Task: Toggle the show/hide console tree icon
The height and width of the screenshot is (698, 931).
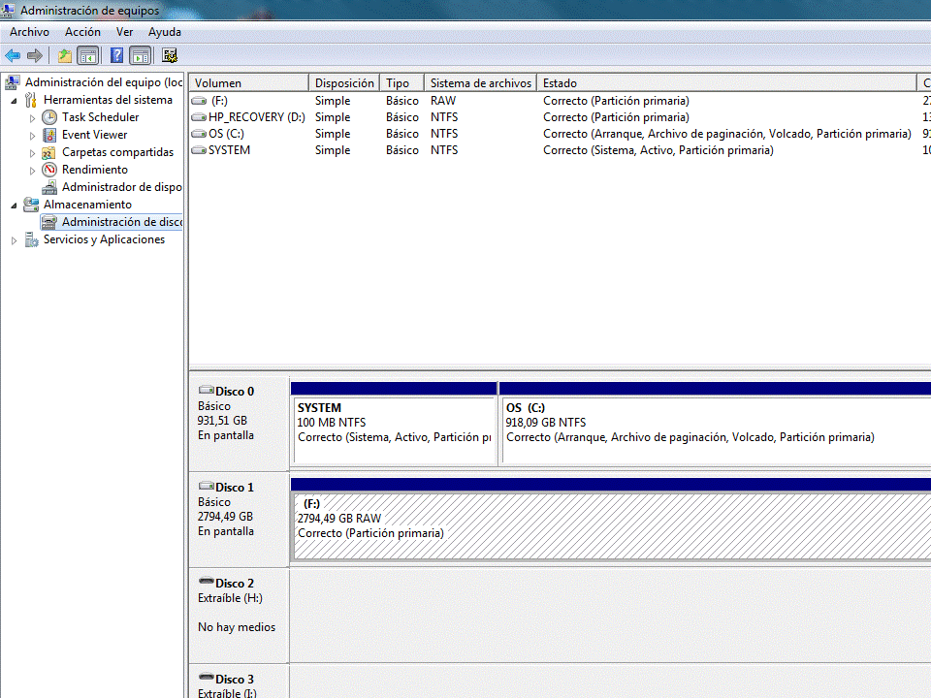Action: click(x=88, y=55)
